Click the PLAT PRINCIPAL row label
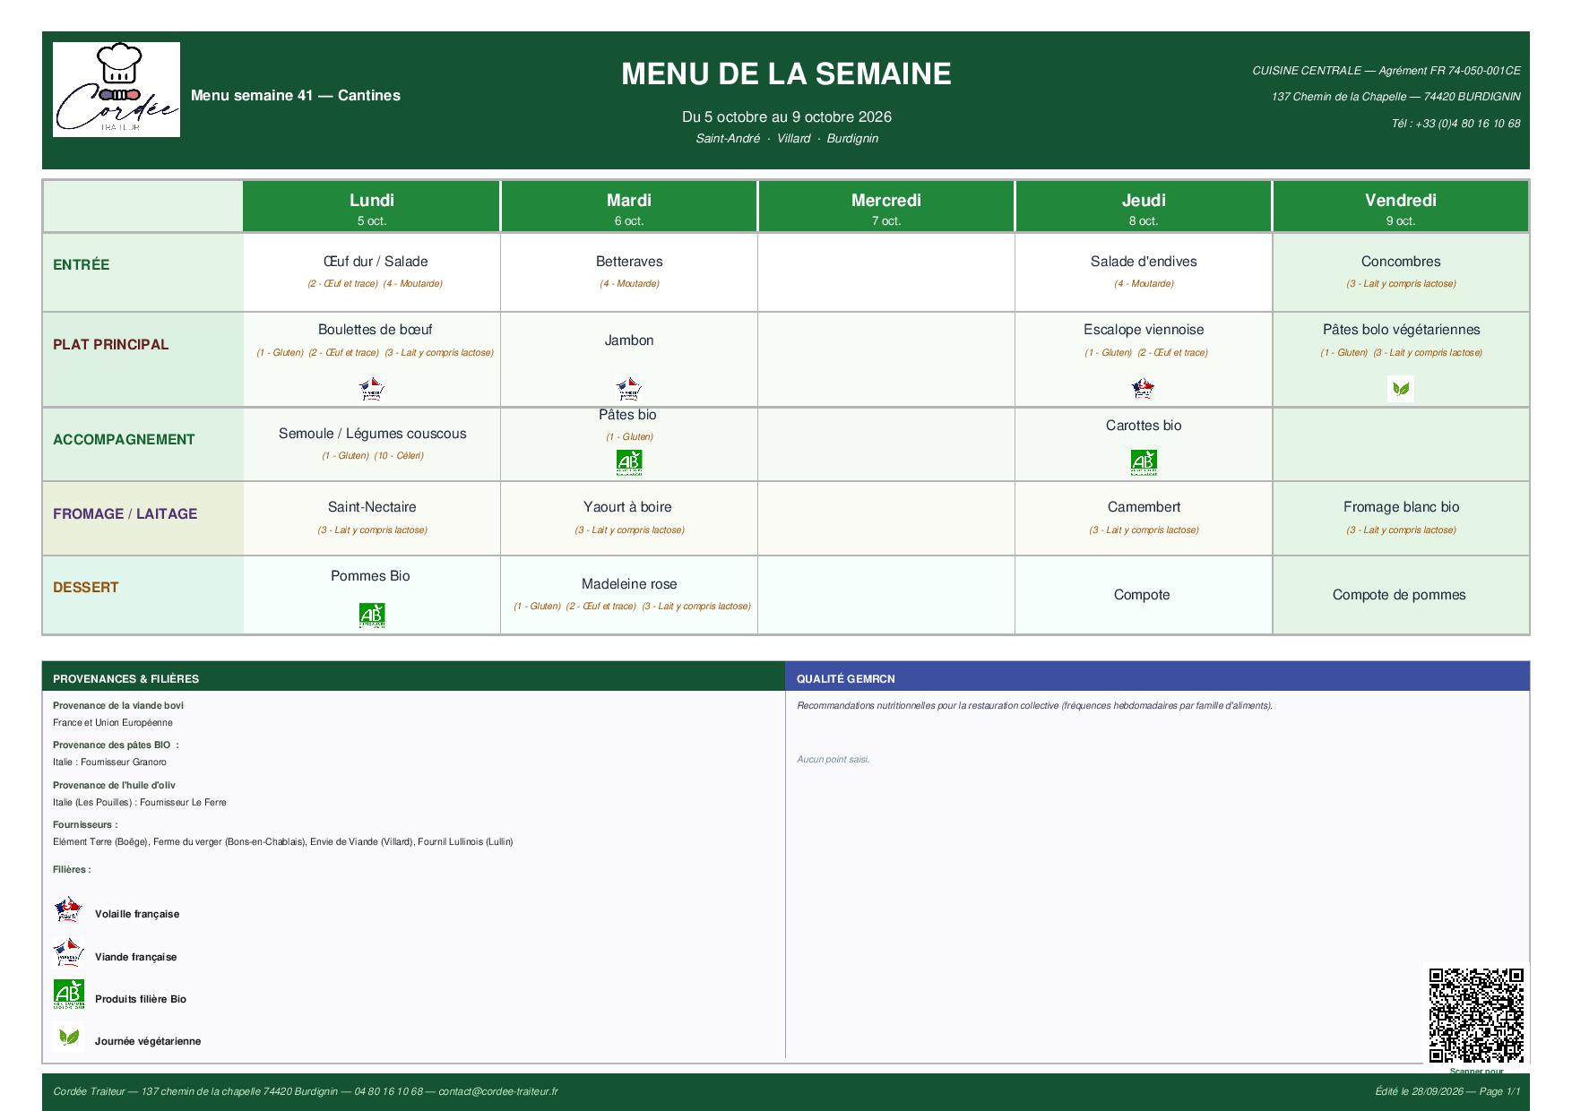 (111, 345)
